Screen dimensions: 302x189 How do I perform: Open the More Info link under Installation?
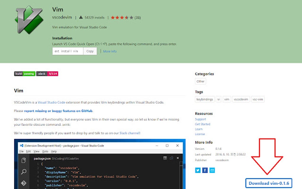point(110,51)
